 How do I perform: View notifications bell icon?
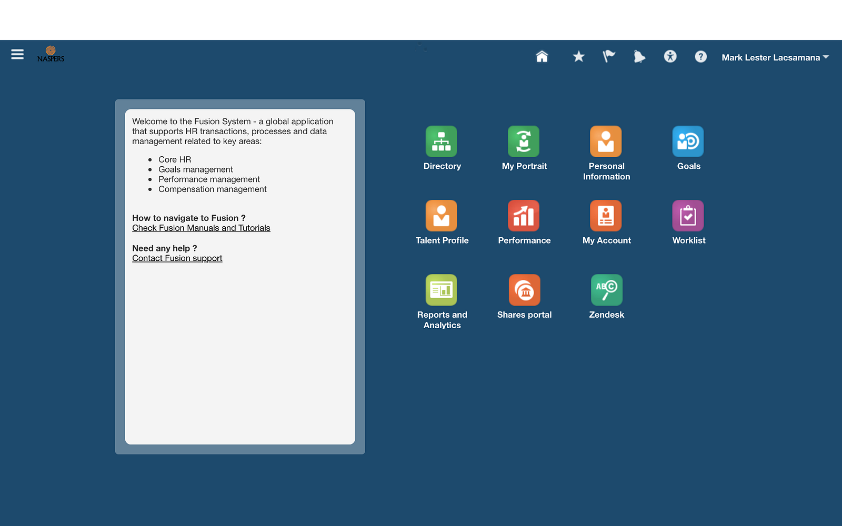point(639,56)
